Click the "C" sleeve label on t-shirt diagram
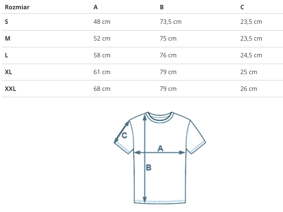The width and height of the screenshot is (283, 212). pyautogui.click(x=125, y=135)
